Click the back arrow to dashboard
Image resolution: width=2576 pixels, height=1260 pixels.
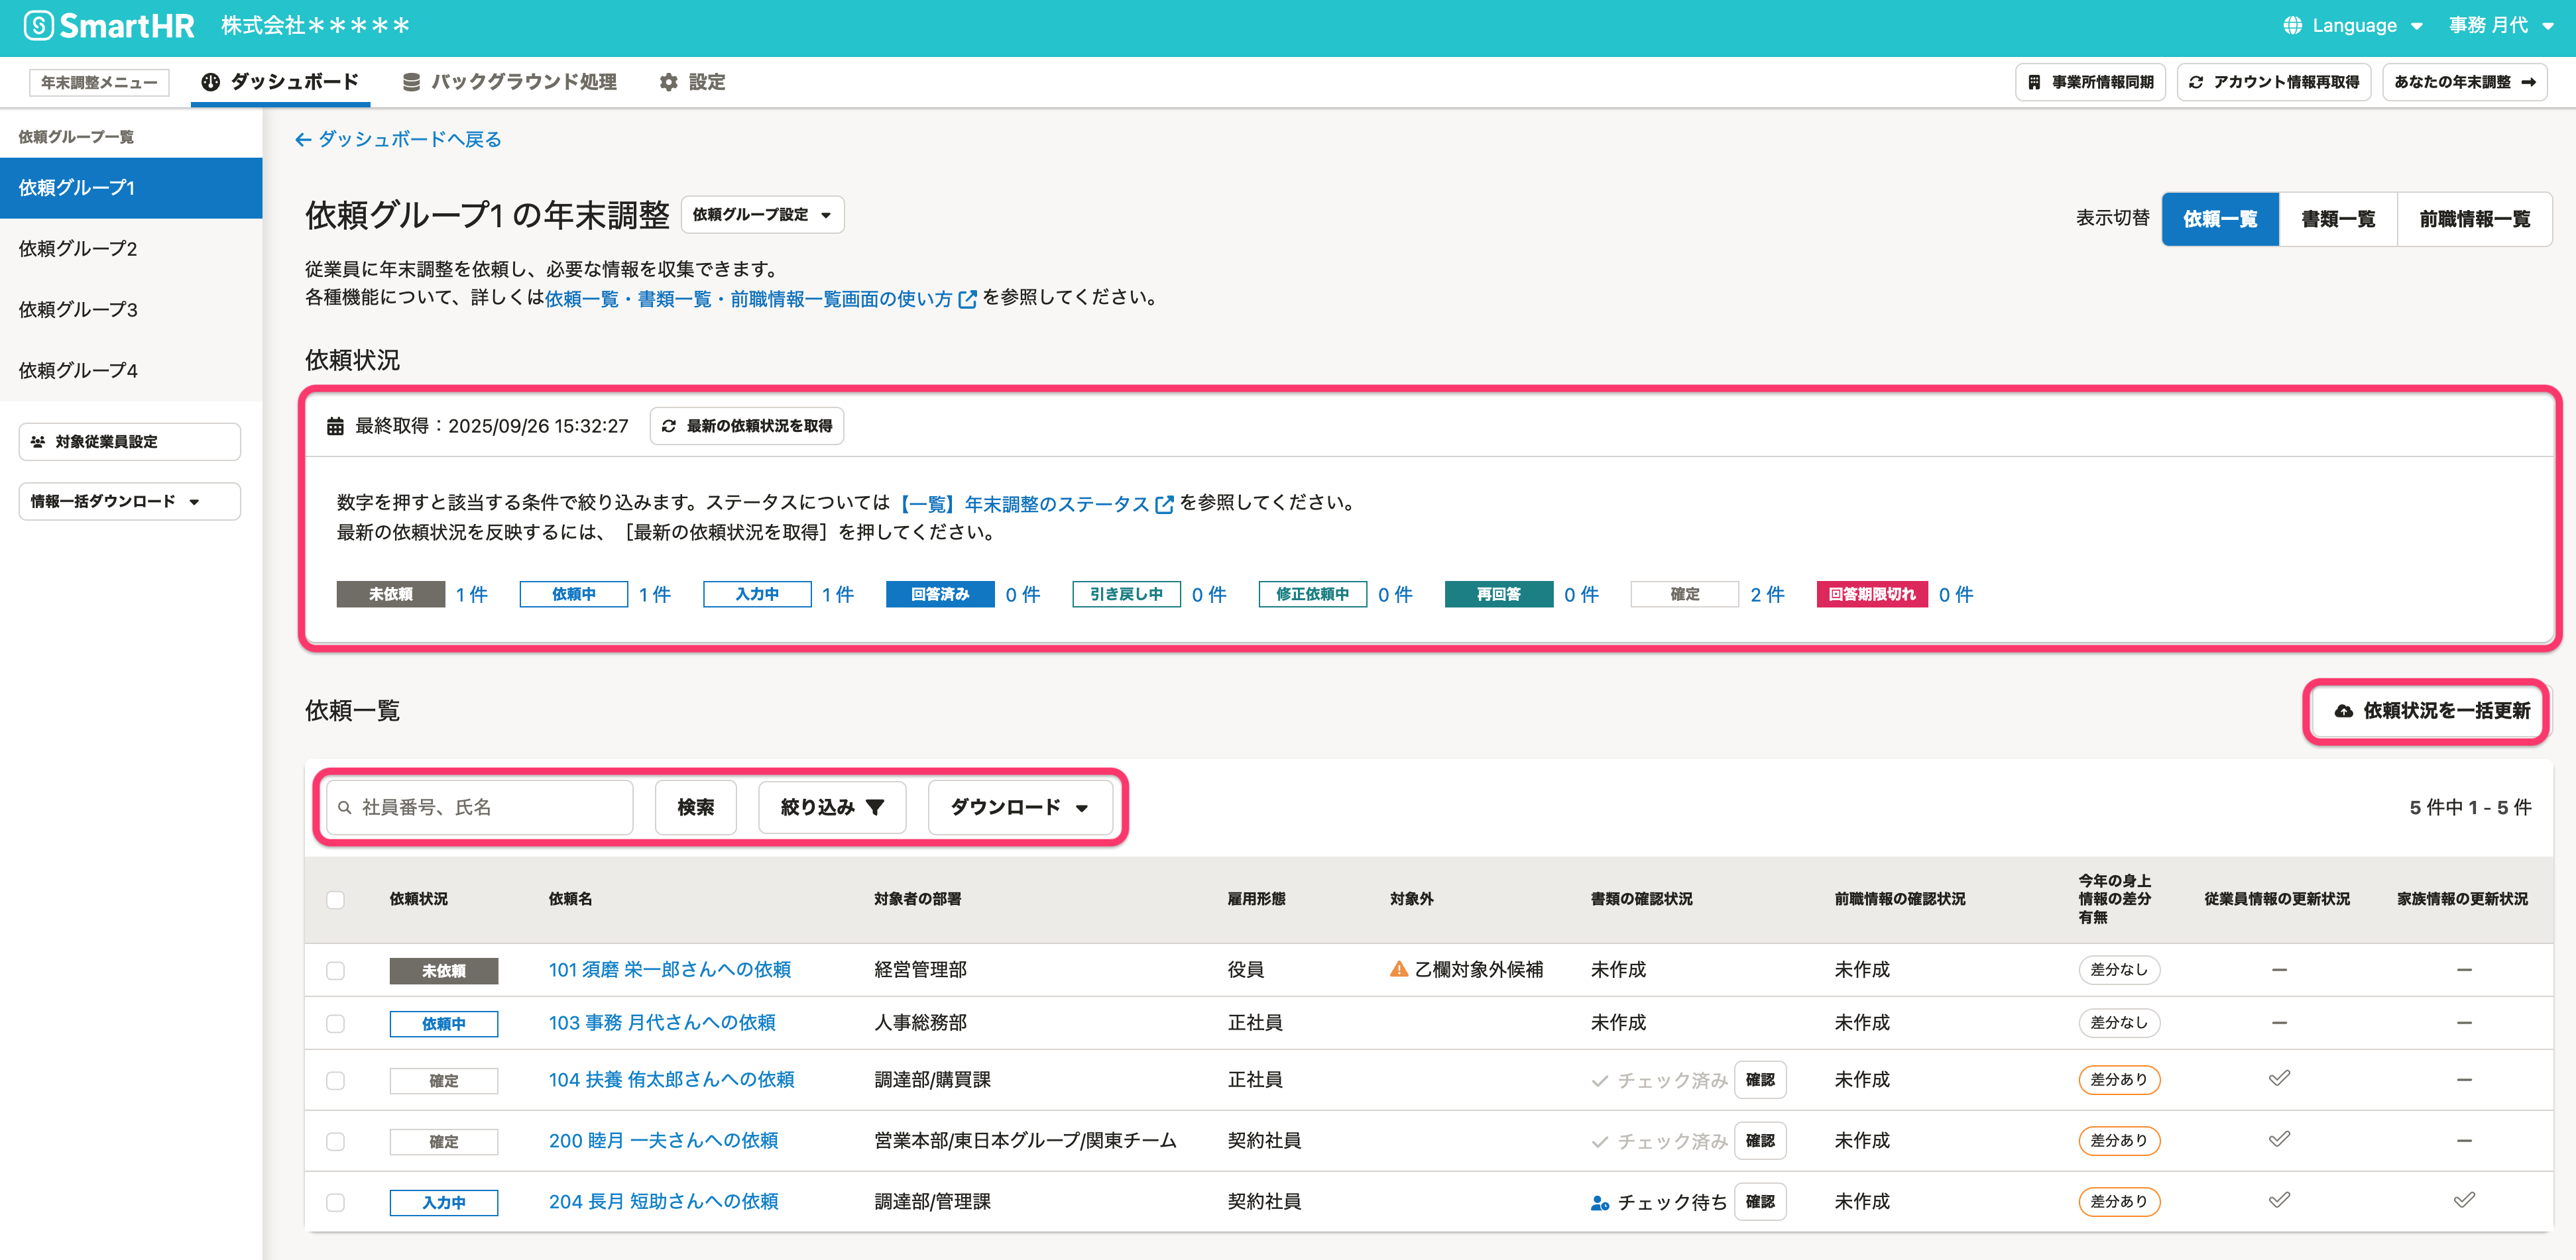[x=303, y=140]
